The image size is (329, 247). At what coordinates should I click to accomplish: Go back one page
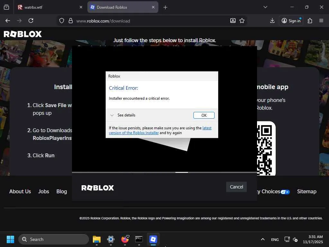pos(8,21)
